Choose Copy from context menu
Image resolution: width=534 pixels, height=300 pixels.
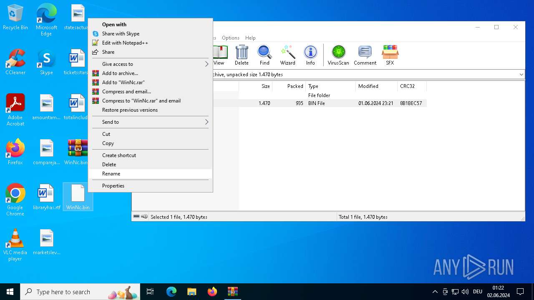150,143
